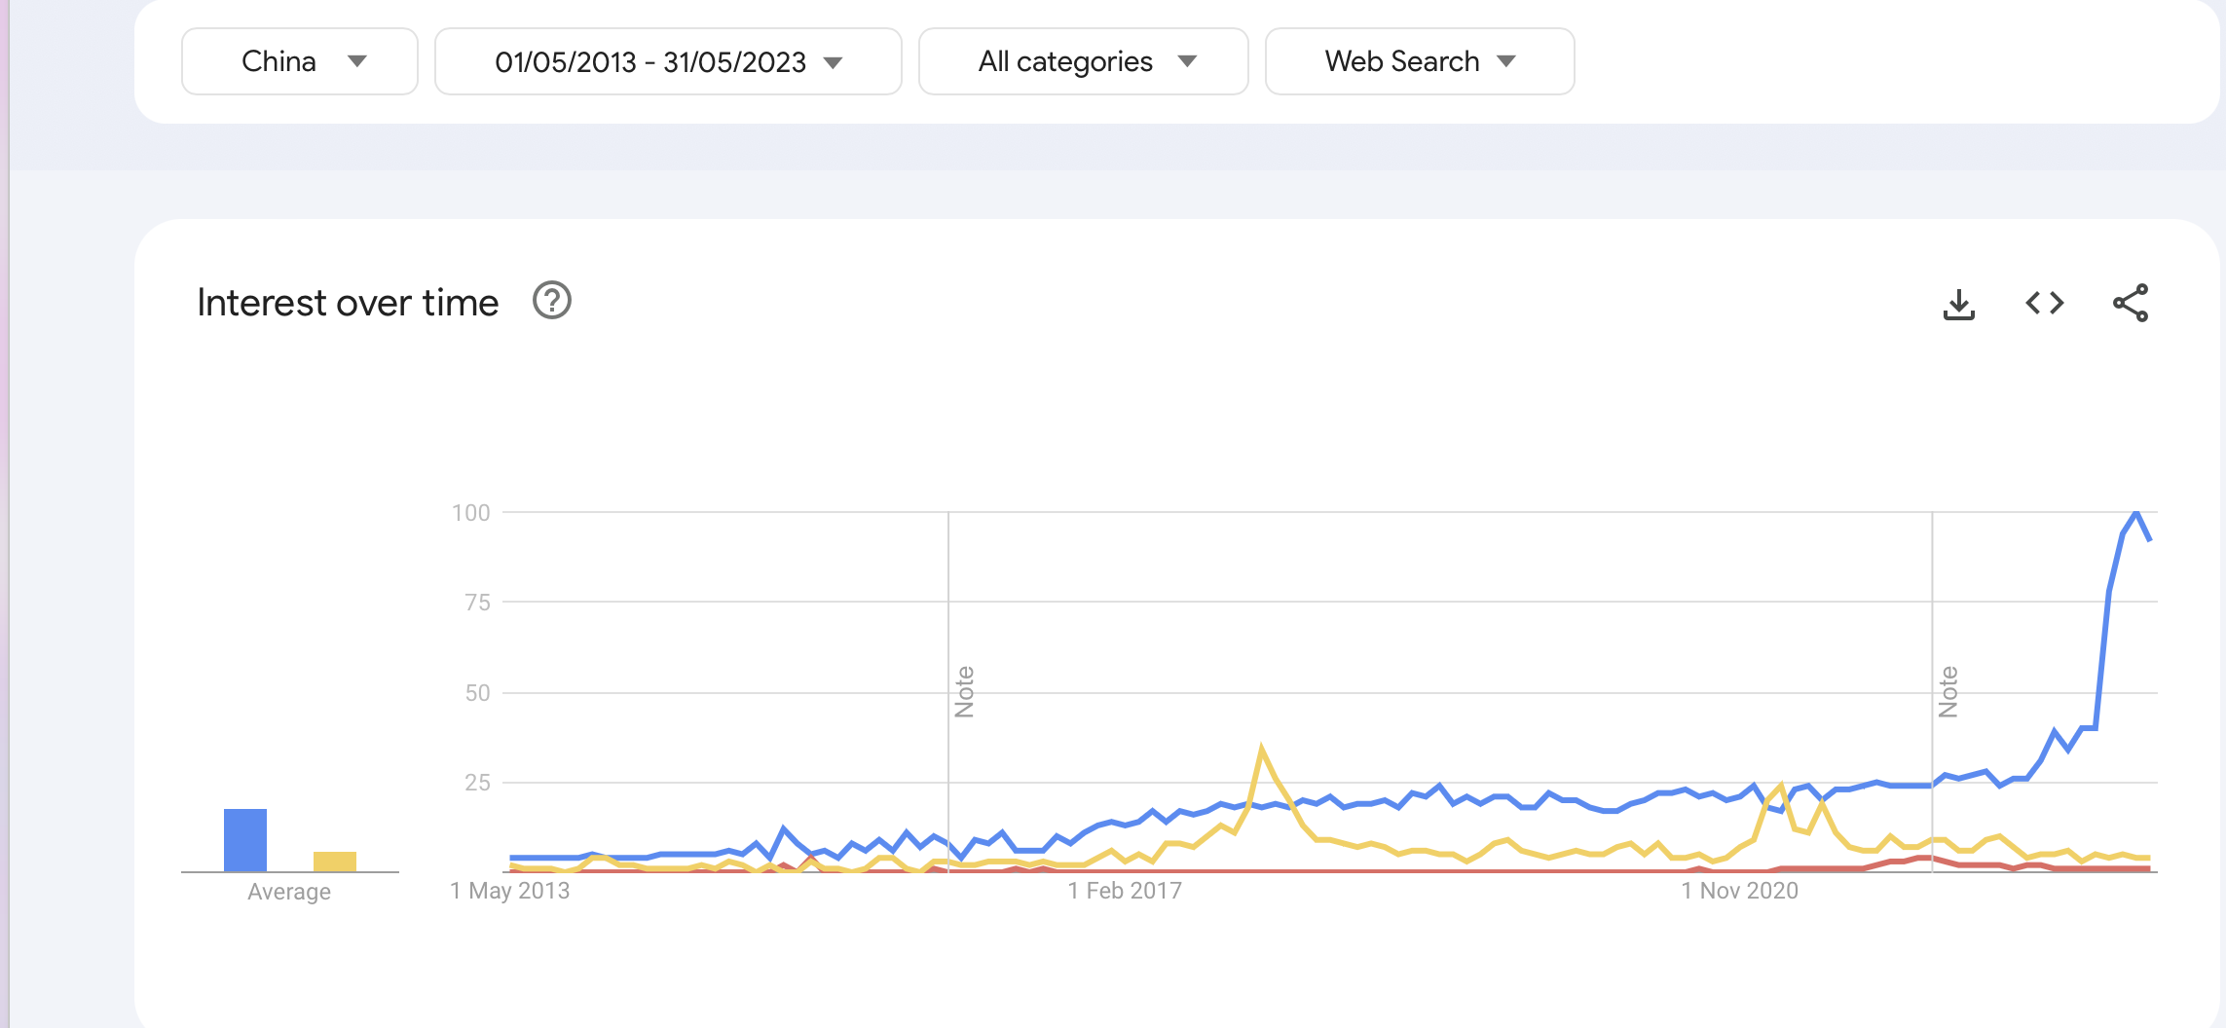Click the Average label under the bars

pyautogui.click(x=289, y=892)
